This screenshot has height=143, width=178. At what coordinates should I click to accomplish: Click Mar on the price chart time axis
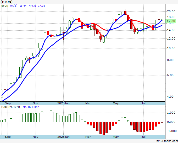point(88,103)
